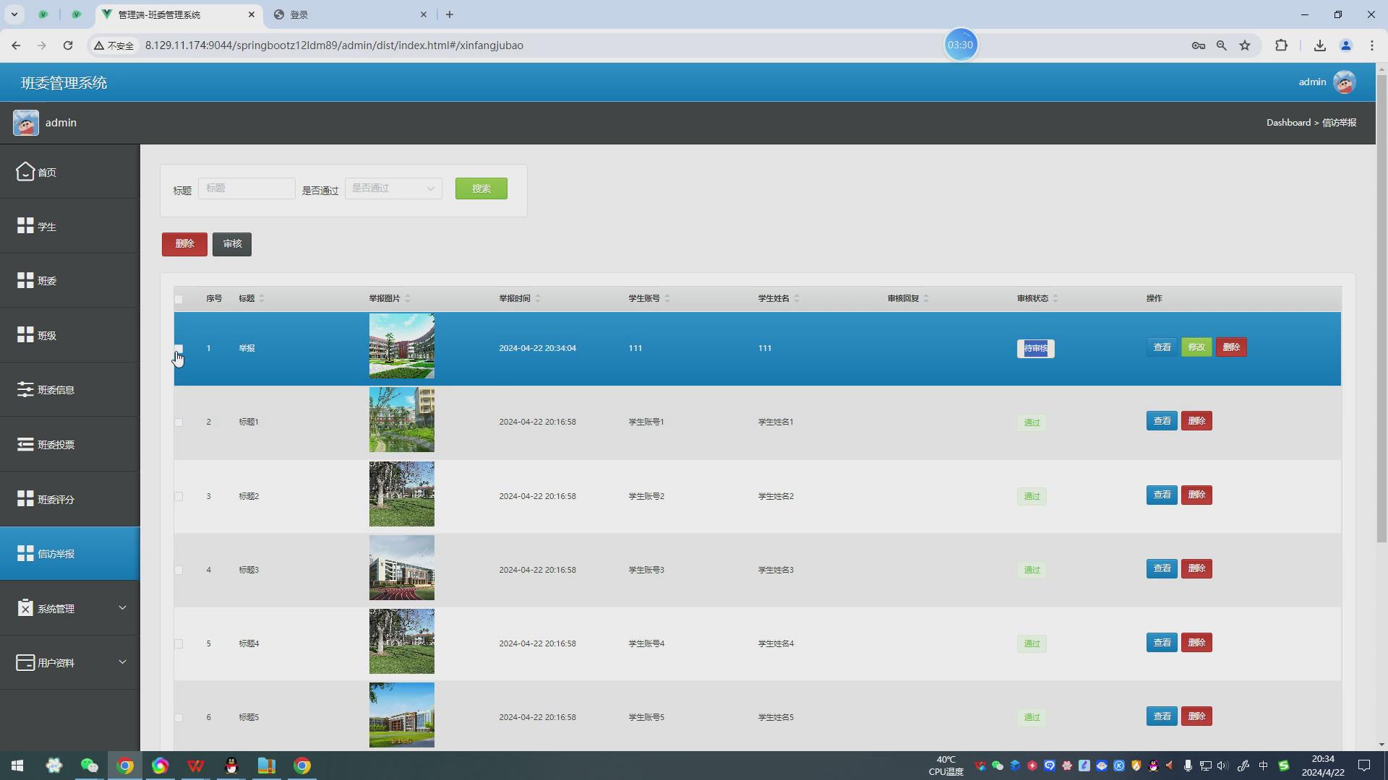Open the 是否通过 dropdown filter

[393, 188]
